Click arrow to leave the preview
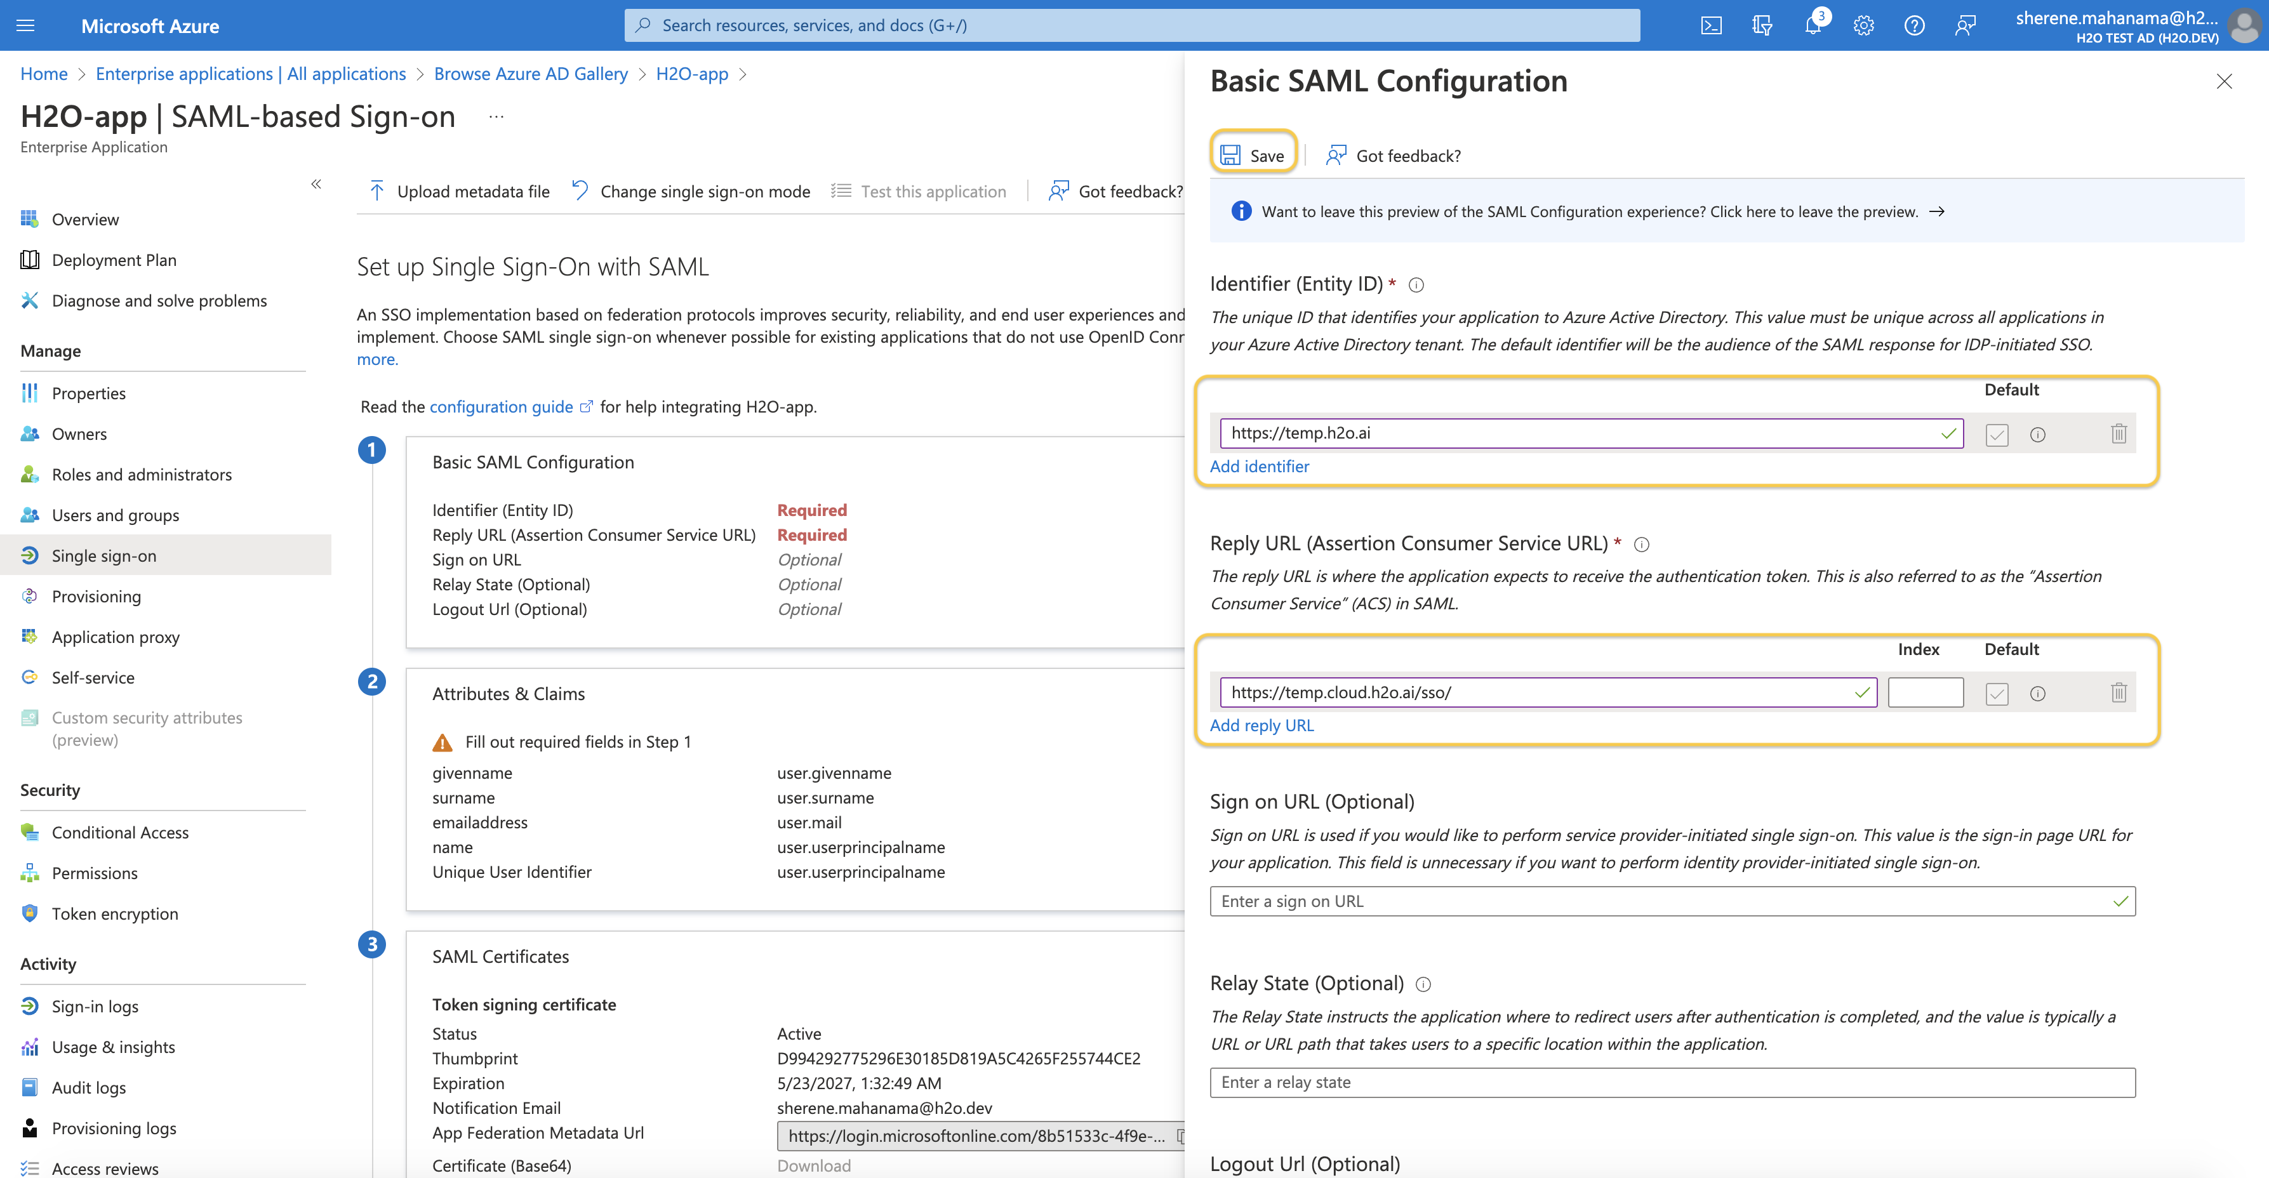This screenshot has width=2269, height=1178. point(1937,211)
